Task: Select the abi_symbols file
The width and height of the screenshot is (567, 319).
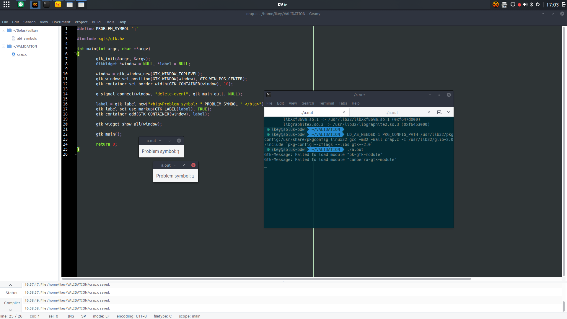Action: (x=27, y=38)
